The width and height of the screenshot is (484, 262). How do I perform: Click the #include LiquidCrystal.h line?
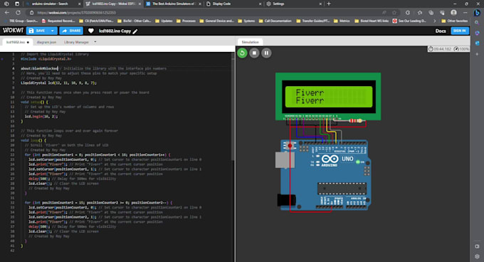click(x=46, y=59)
